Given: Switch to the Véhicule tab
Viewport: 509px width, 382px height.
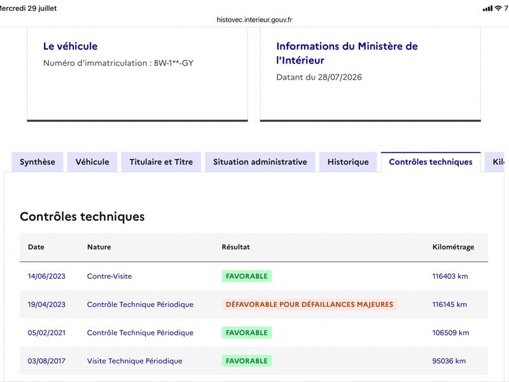Looking at the screenshot, I should [92, 162].
